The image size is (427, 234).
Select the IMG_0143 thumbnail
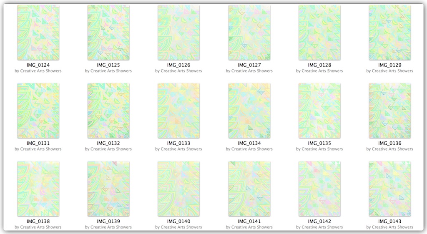[x=390, y=189]
